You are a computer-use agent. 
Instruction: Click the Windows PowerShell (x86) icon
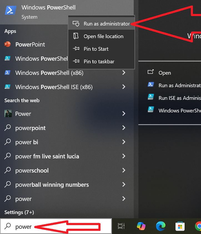click(7, 72)
